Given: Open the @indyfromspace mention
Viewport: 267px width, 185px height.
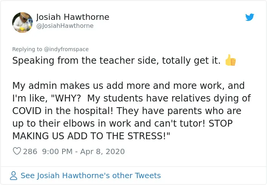Looking at the screenshot, I should (x=66, y=49).
